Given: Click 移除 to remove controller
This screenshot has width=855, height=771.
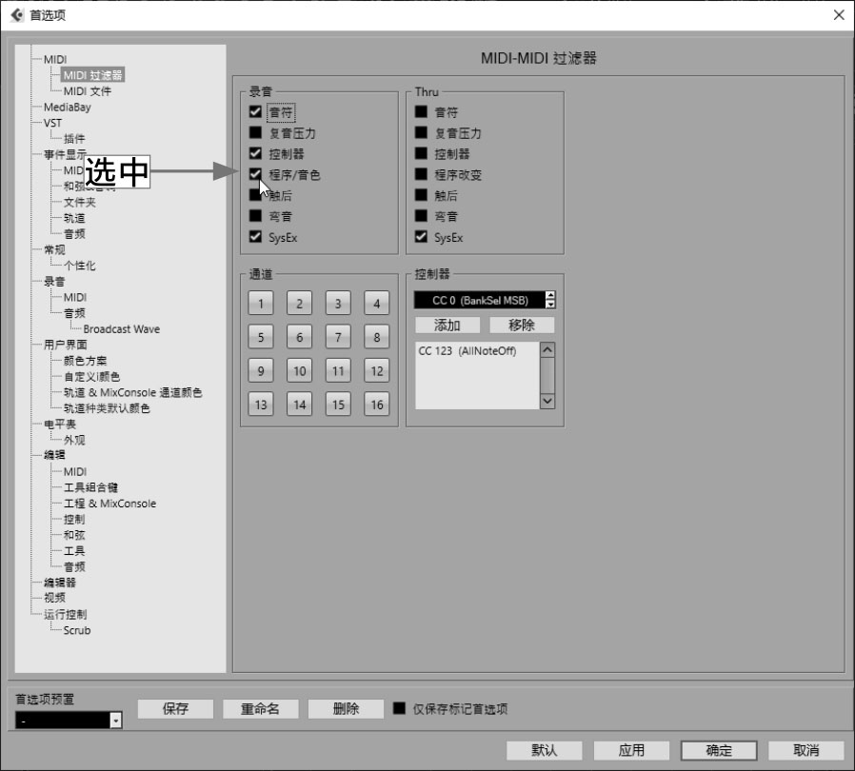Looking at the screenshot, I should 522,326.
